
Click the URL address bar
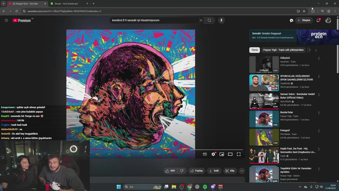point(159,11)
